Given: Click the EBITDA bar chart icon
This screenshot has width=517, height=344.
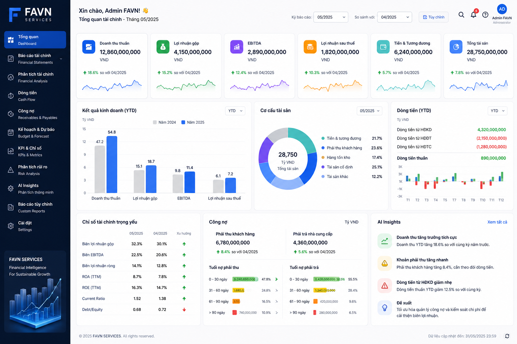Looking at the screenshot, I should (x=237, y=47).
